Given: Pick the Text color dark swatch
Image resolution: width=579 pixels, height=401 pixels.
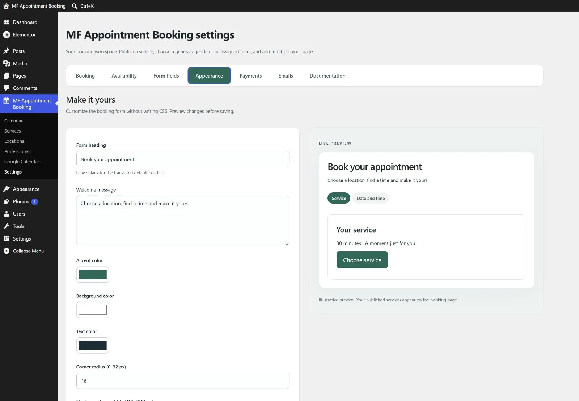Looking at the screenshot, I should [x=93, y=345].
